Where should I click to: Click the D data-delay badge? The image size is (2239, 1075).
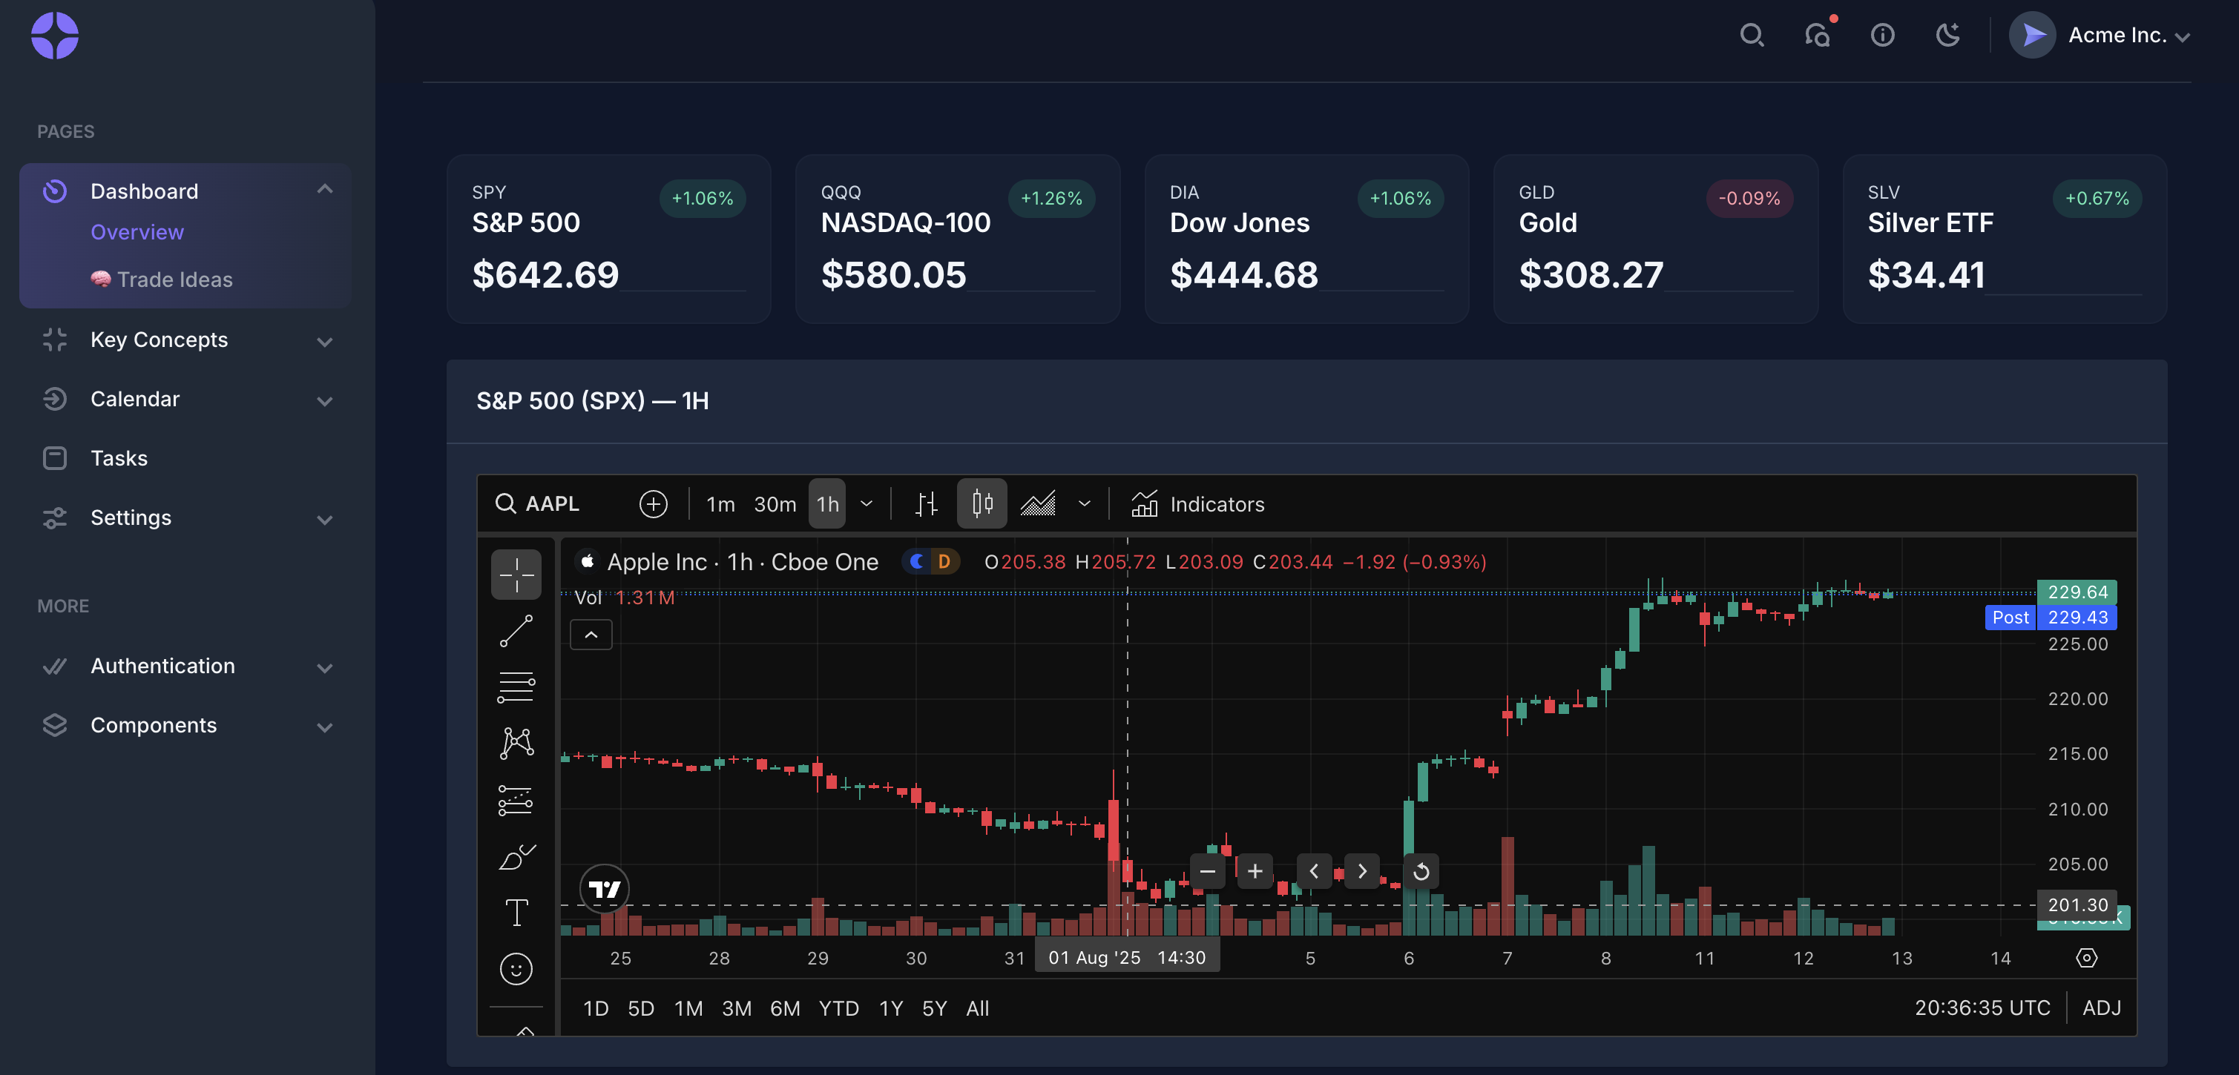click(x=944, y=562)
